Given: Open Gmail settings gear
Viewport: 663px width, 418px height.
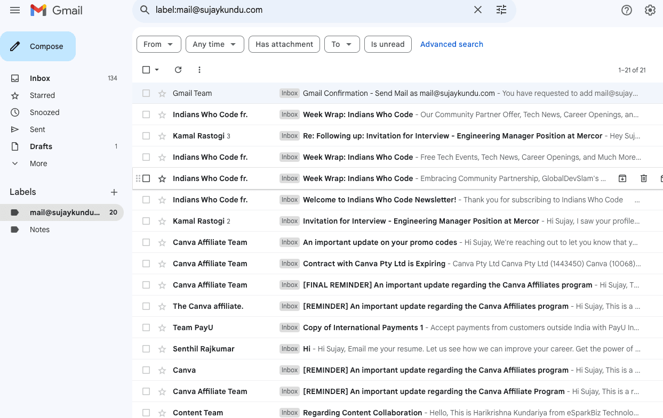Looking at the screenshot, I should tap(650, 10).
